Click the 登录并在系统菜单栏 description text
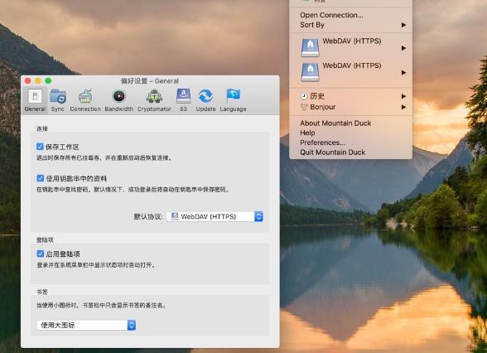Screen dimensions: 487x353 (96, 265)
